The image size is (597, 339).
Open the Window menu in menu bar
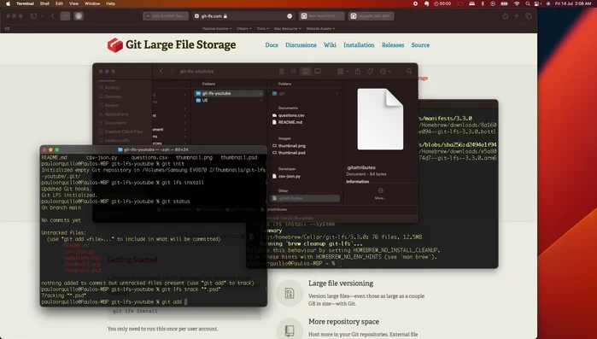pos(92,3)
